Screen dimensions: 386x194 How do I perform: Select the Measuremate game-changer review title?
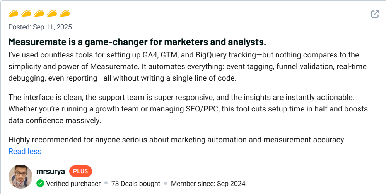point(137,42)
